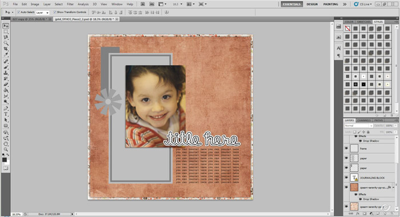Viewport: 400px width, 217px height.
Task: Hide the bottom patterned paper layer
Action: (346, 206)
